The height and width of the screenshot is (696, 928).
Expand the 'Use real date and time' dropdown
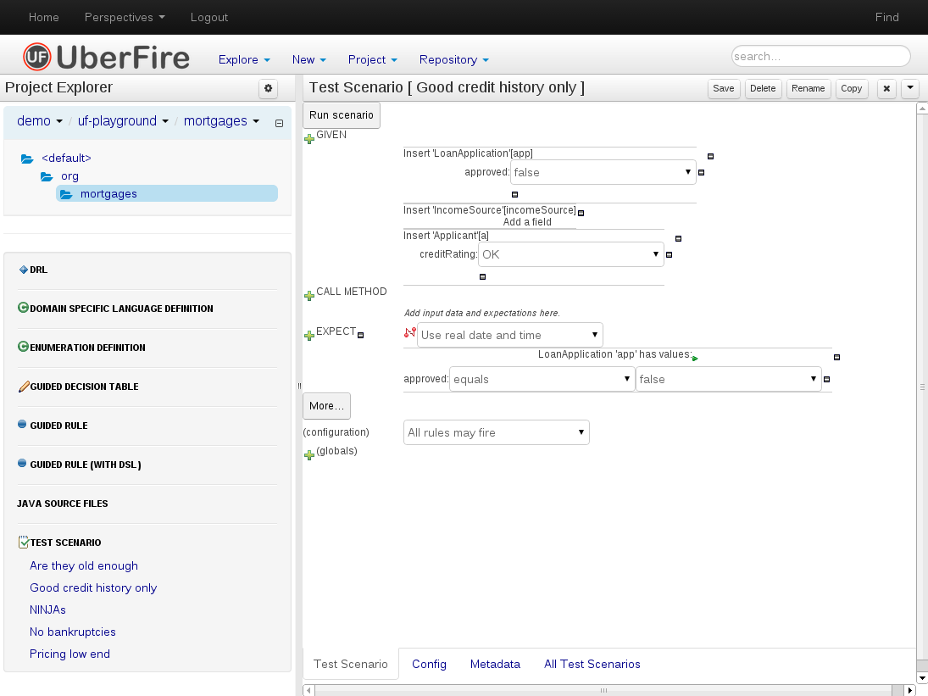(509, 335)
